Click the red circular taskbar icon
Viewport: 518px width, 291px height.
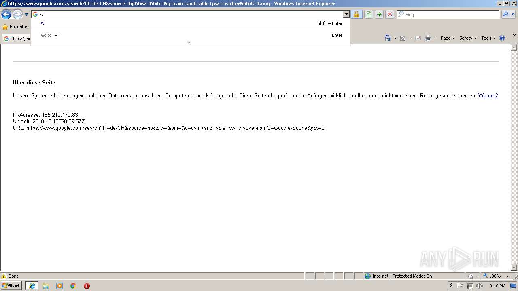point(87,286)
